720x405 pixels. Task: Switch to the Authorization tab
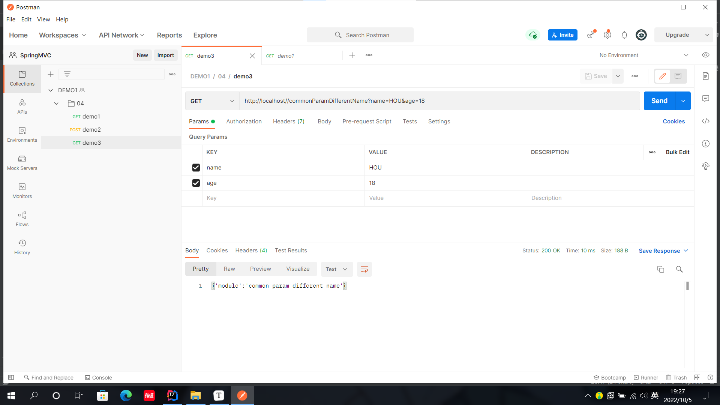pyautogui.click(x=244, y=121)
